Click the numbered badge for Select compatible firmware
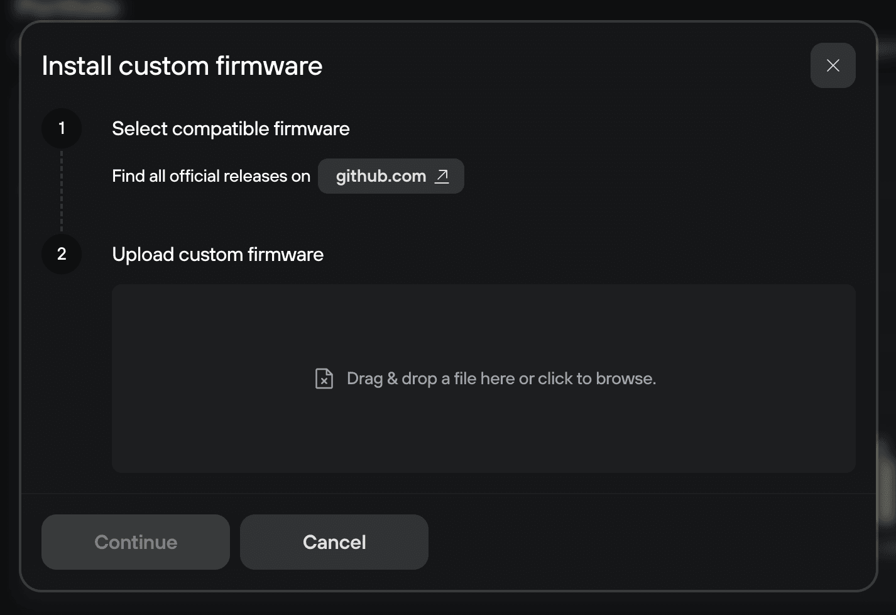 [x=61, y=128]
